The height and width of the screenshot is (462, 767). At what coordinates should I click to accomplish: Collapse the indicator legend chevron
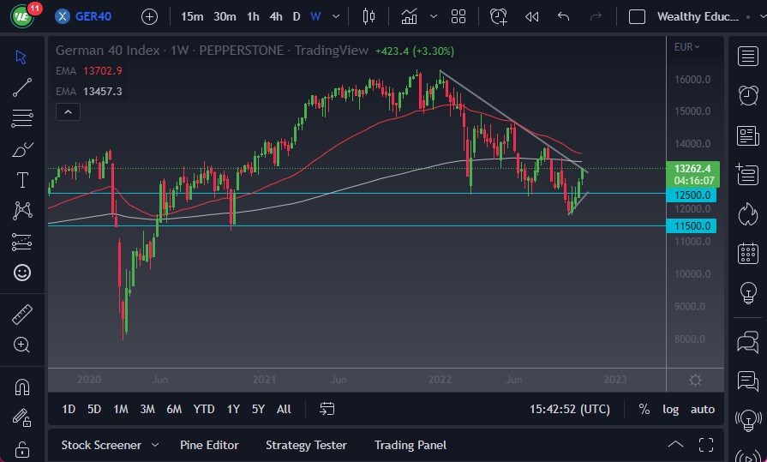pyautogui.click(x=68, y=111)
